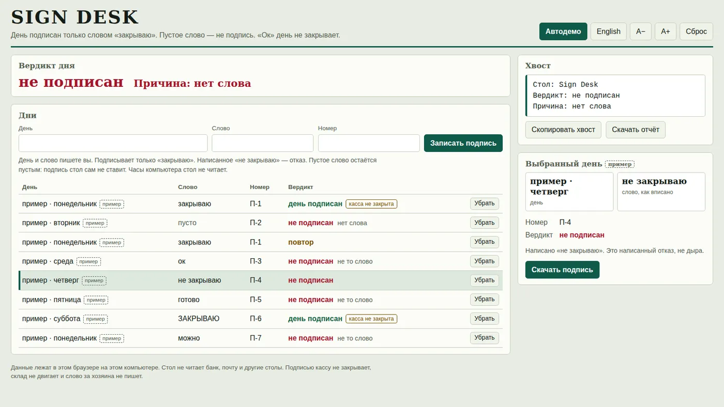724x407 pixels.
Task: Remove the вторник row П-2
Action: point(485,223)
